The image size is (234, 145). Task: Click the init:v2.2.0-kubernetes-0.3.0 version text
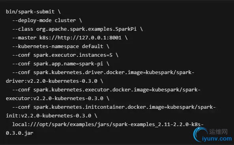49,116
